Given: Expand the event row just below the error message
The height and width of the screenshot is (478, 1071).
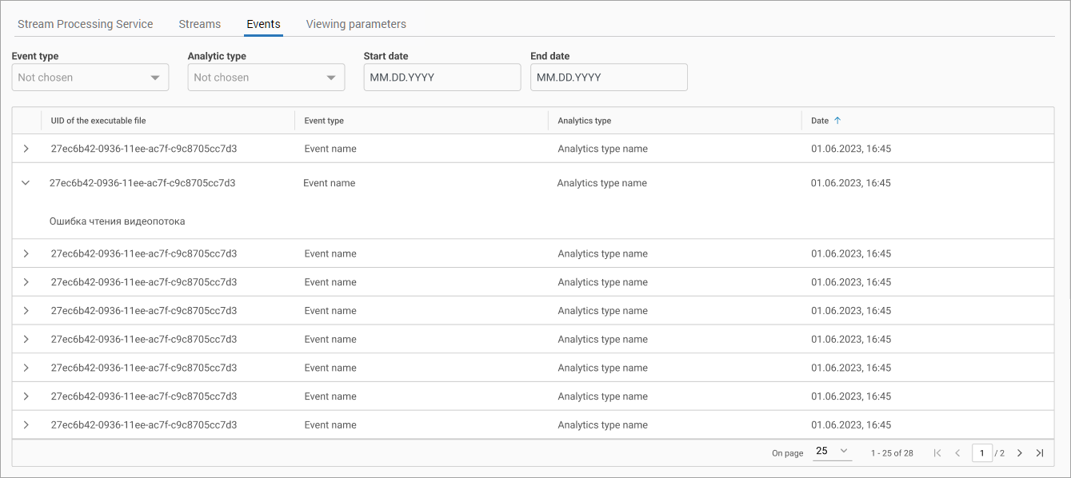Looking at the screenshot, I should point(26,254).
